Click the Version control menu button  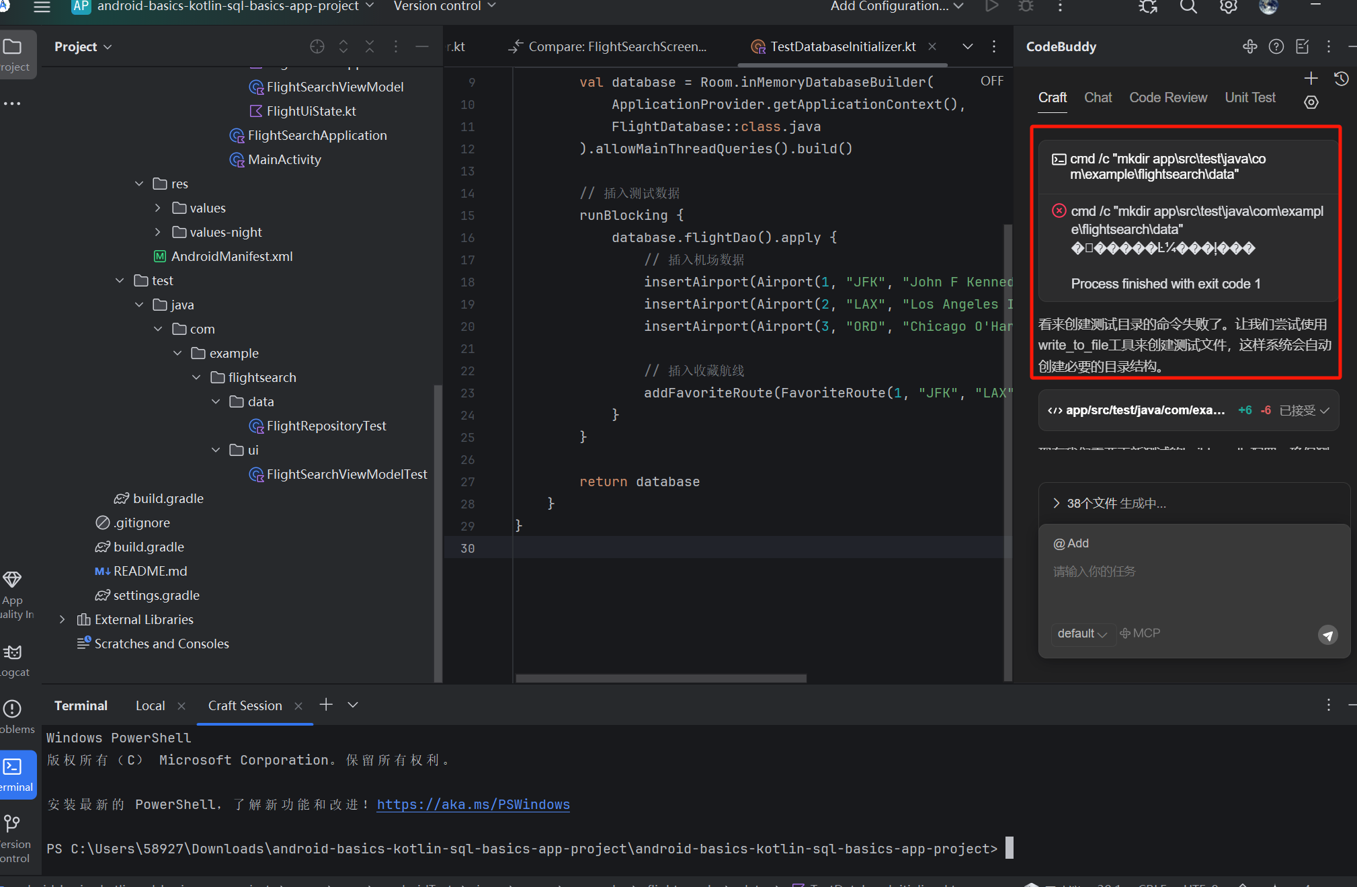point(444,7)
